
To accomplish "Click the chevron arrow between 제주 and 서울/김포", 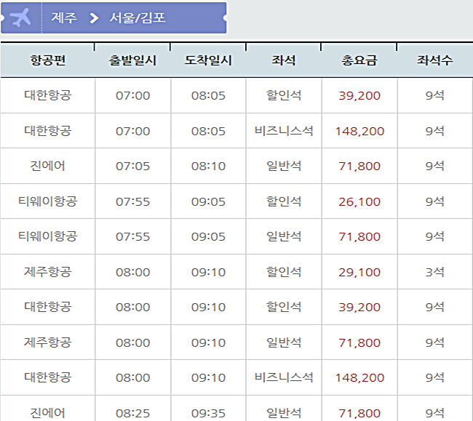I will [94, 17].
